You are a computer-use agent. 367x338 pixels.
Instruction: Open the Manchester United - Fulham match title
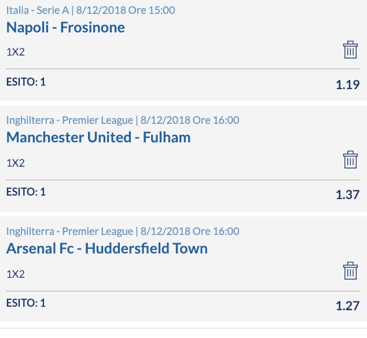pyautogui.click(x=98, y=137)
